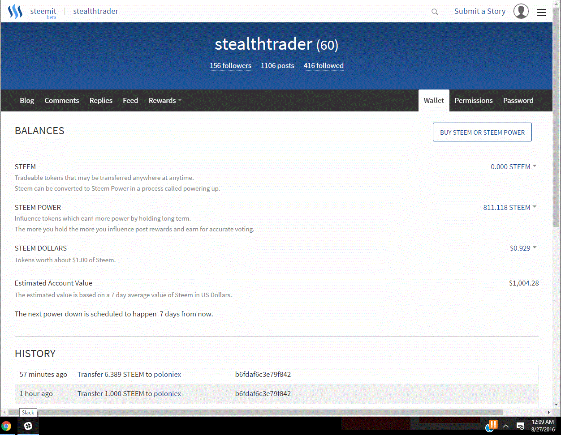Select the '1 hour ago' timestamp
The width and height of the screenshot is (561, 435).
coord(36,393)
